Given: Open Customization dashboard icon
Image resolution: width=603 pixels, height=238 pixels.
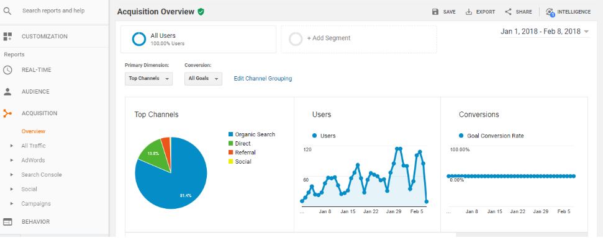Looking at the screenshot, I should [7, 37].
